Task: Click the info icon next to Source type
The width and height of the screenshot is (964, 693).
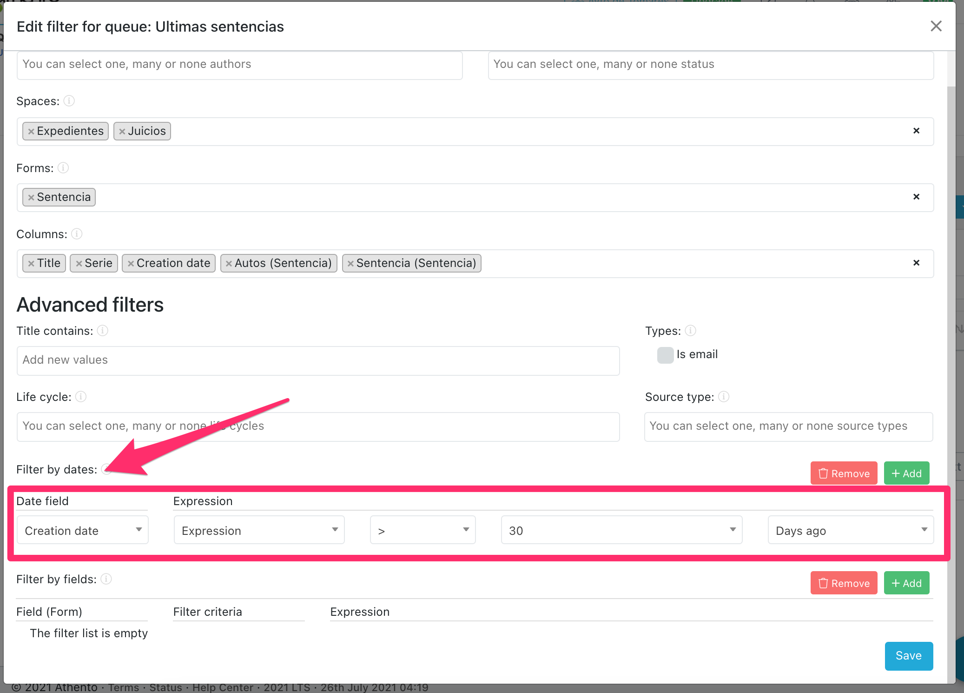Action: (x=723, y=397)
